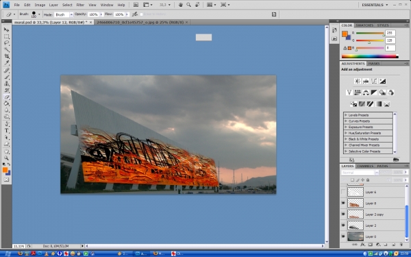Add a Vibrance adjustment
The width and height of the screenshot is (411, 257).
click(349, 93)
